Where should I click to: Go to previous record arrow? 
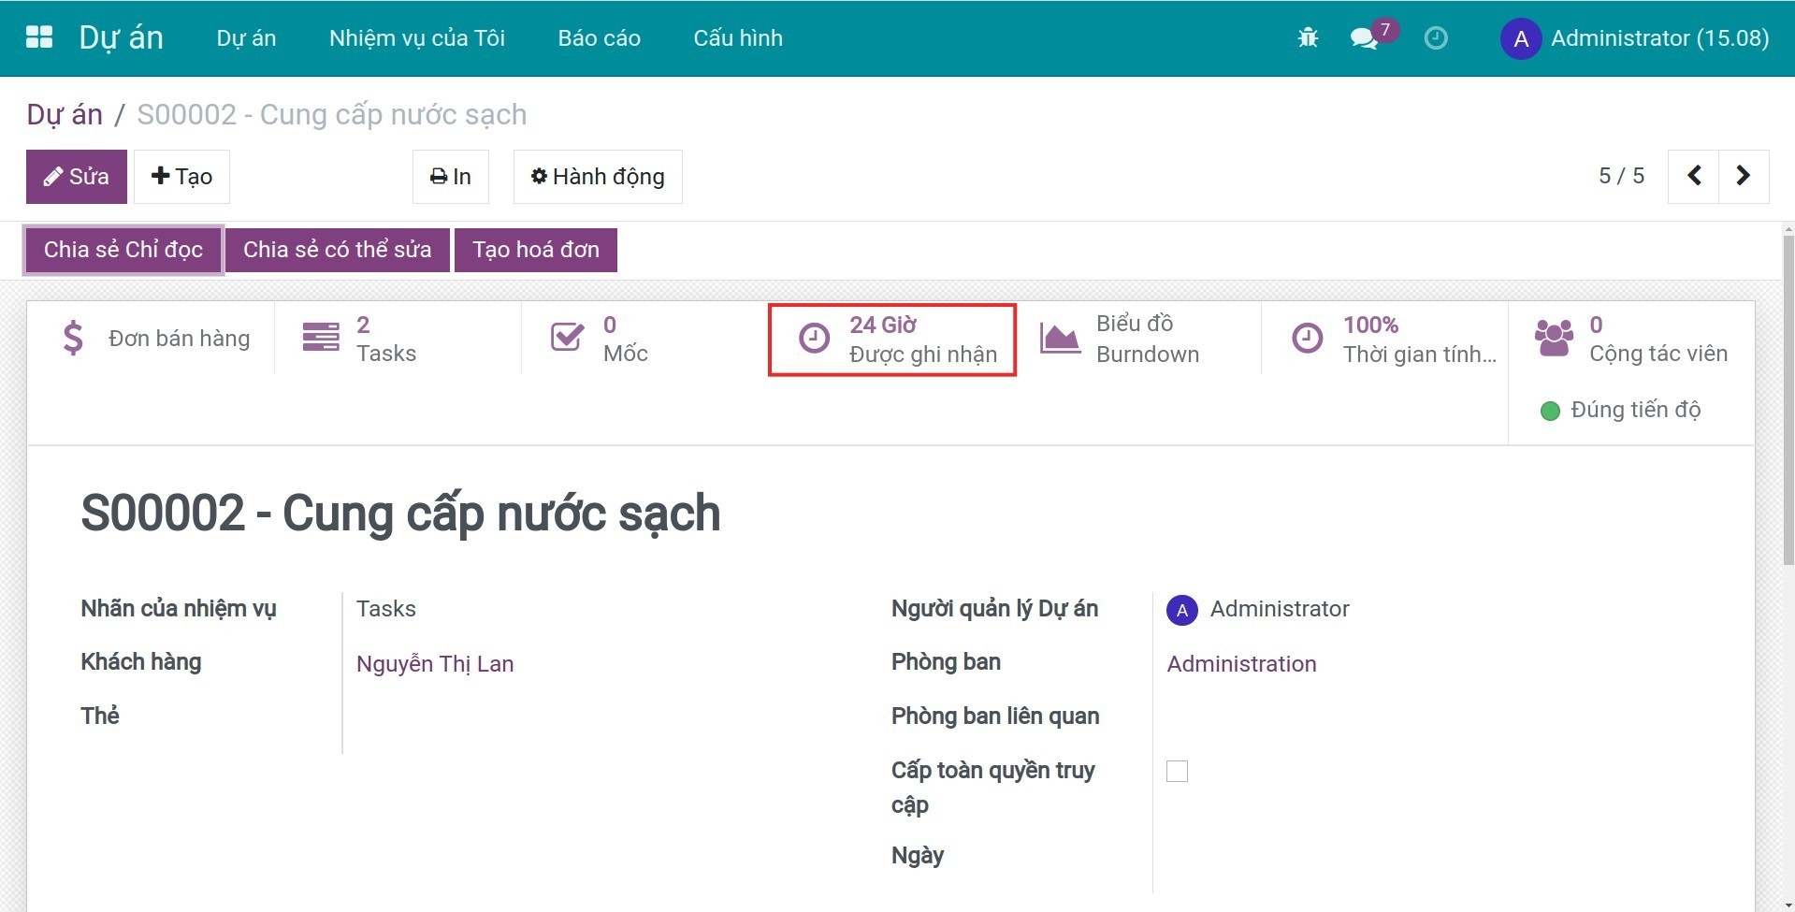click(1693, 176)
